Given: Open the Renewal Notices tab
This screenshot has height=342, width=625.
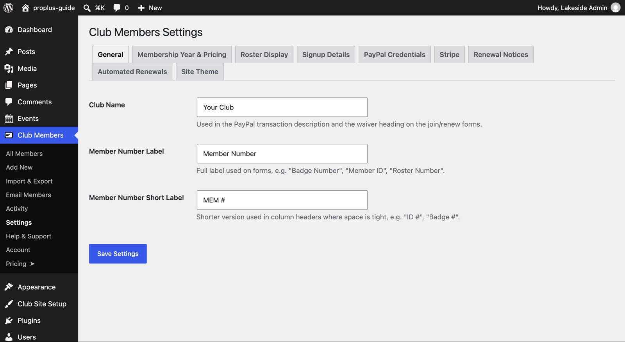Looking at the screenshot, I should 501,54.
